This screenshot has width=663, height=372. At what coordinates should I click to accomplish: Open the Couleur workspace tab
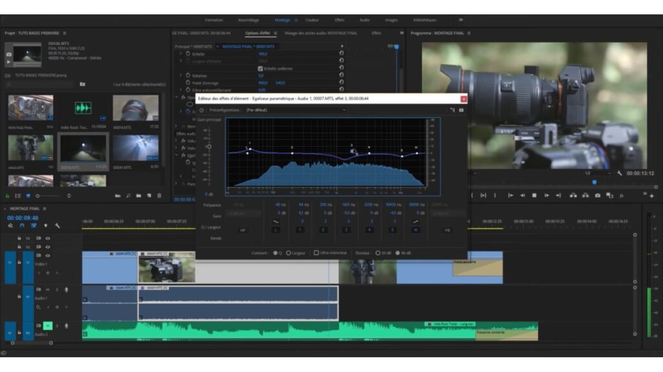(x=312, y=20)
